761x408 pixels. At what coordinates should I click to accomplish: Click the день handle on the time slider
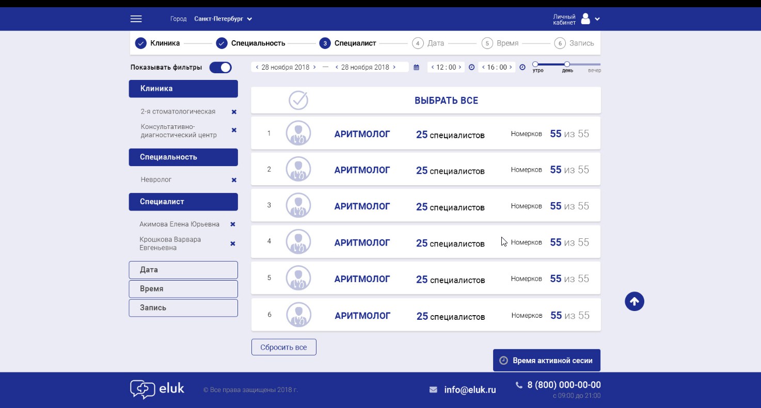point(567,64)
